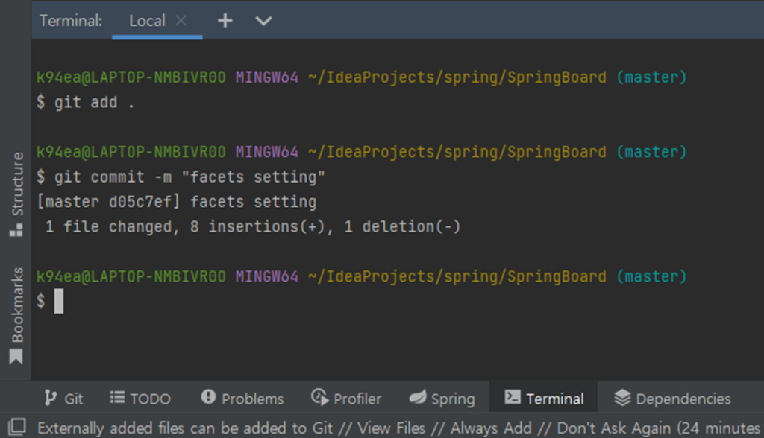
Task: Click the terminal command prompt cursor
Action: click(x=59, y=302)
